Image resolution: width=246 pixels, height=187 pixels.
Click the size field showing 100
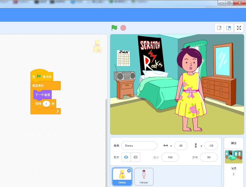[170, 157]
